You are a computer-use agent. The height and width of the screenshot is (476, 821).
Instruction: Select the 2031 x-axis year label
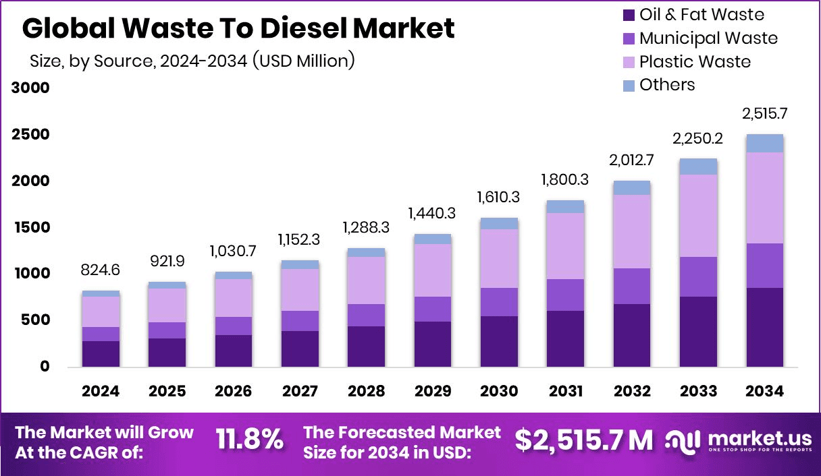click(565, 392)
